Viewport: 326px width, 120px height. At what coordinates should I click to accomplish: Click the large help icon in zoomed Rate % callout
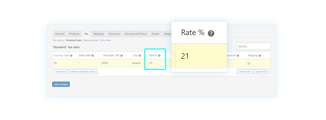point(211,34)
